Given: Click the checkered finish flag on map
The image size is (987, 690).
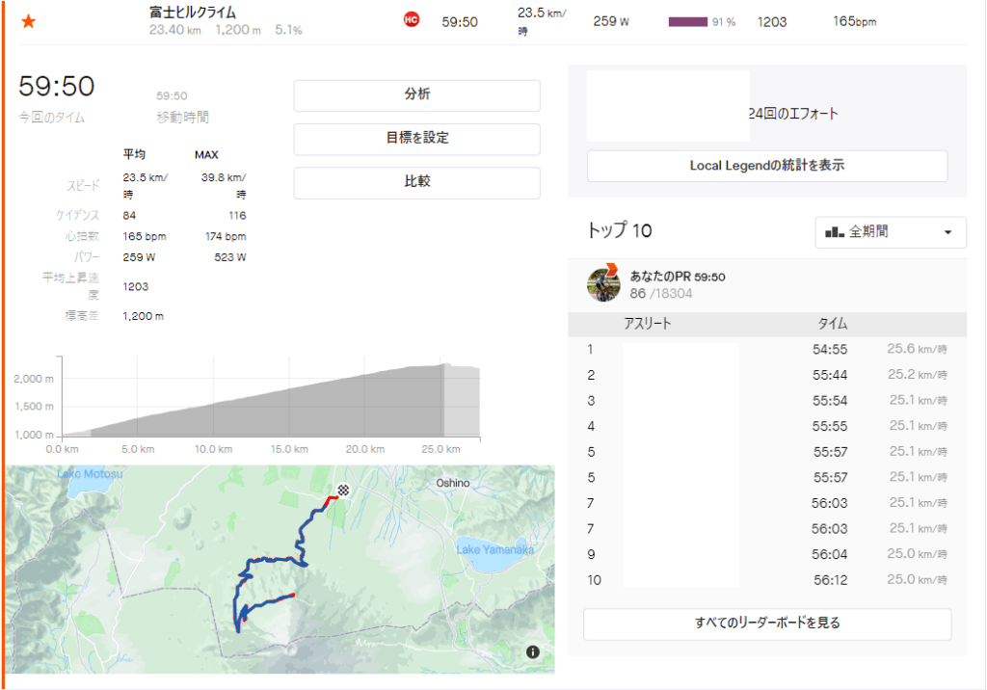Looking at the screenshot, I should (342, 491).
